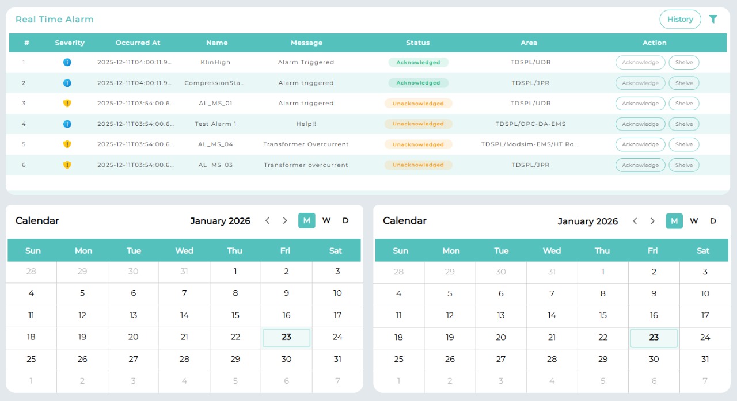
Task: Switch left calendar to week view
Action: (x=326, y=221)
